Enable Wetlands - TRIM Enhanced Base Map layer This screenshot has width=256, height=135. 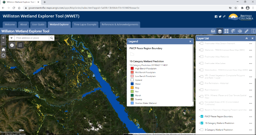pyautogui.click(x=202, y=50)
